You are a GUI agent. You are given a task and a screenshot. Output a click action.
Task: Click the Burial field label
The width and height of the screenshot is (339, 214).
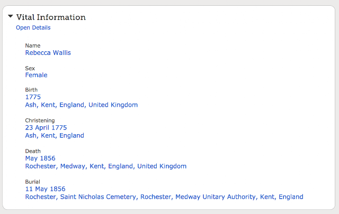point(33,182)
